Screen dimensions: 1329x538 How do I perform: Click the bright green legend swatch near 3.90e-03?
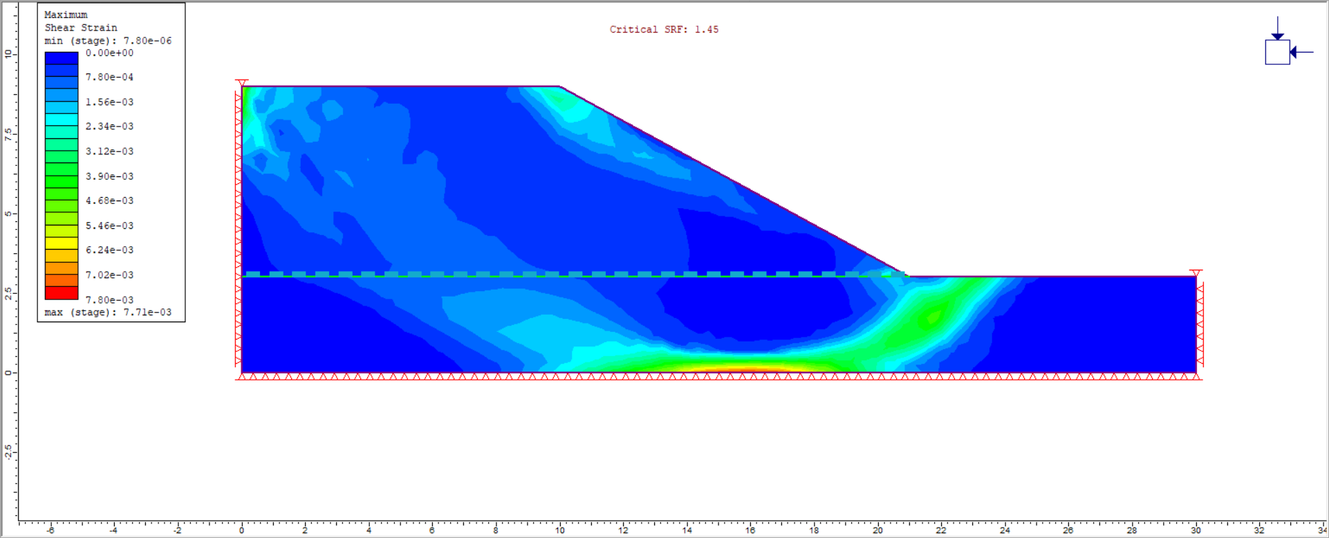pyautogui.click(x=61, y=169)
